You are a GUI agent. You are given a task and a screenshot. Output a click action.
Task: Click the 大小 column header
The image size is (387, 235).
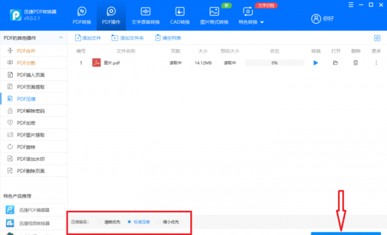203,51
